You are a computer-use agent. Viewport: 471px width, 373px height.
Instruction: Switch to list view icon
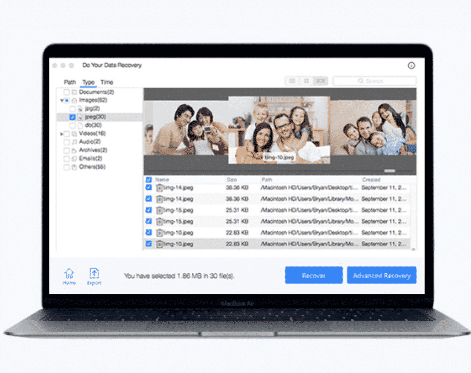pyautogui.click(x=292, y=81)
